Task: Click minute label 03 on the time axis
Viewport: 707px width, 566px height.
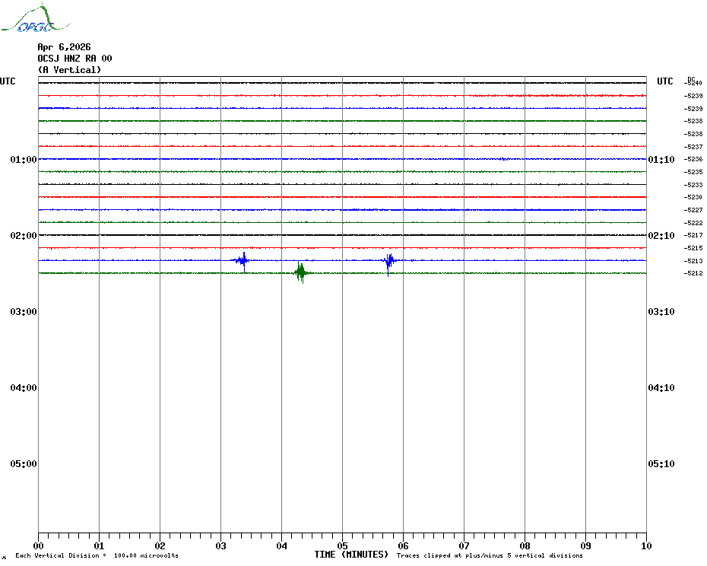Action: pos(221,546)
